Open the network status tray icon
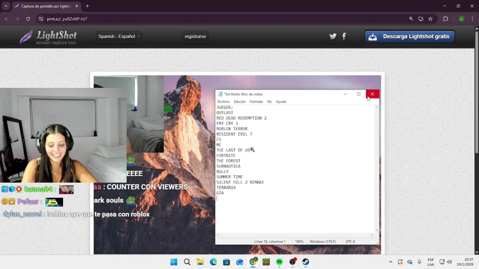Screen dimensions: 479x269 [x=442, y=262]
